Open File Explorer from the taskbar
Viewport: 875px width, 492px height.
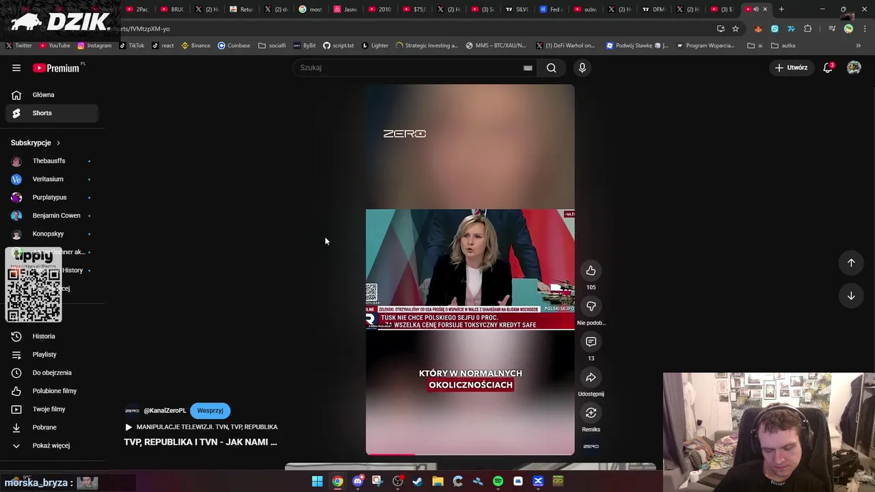tap(437, 481)
